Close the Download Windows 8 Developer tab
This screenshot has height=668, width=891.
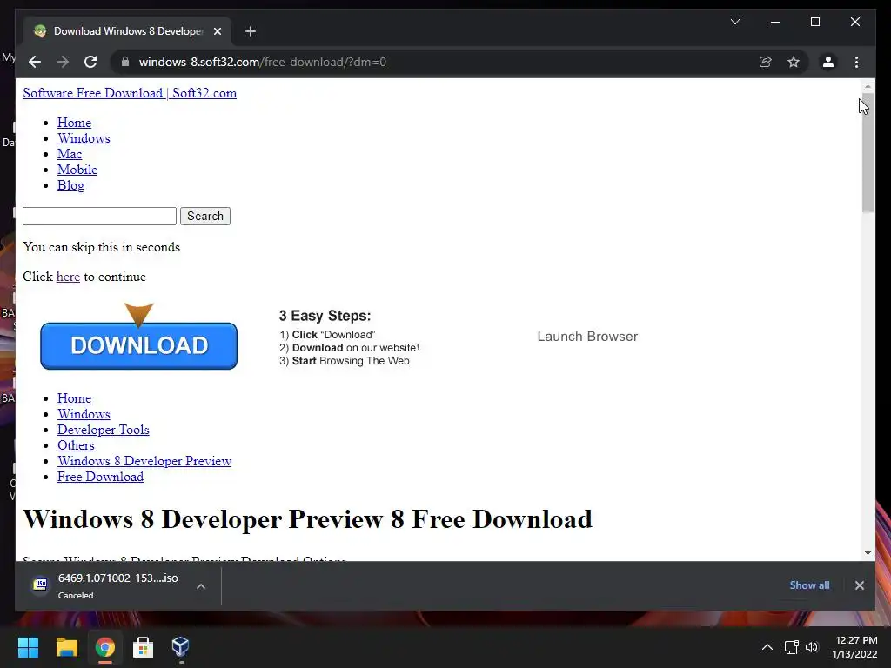click(x=217, y=31)
